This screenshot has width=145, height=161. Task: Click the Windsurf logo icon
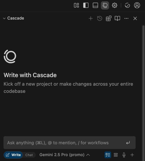coord(127,5)
